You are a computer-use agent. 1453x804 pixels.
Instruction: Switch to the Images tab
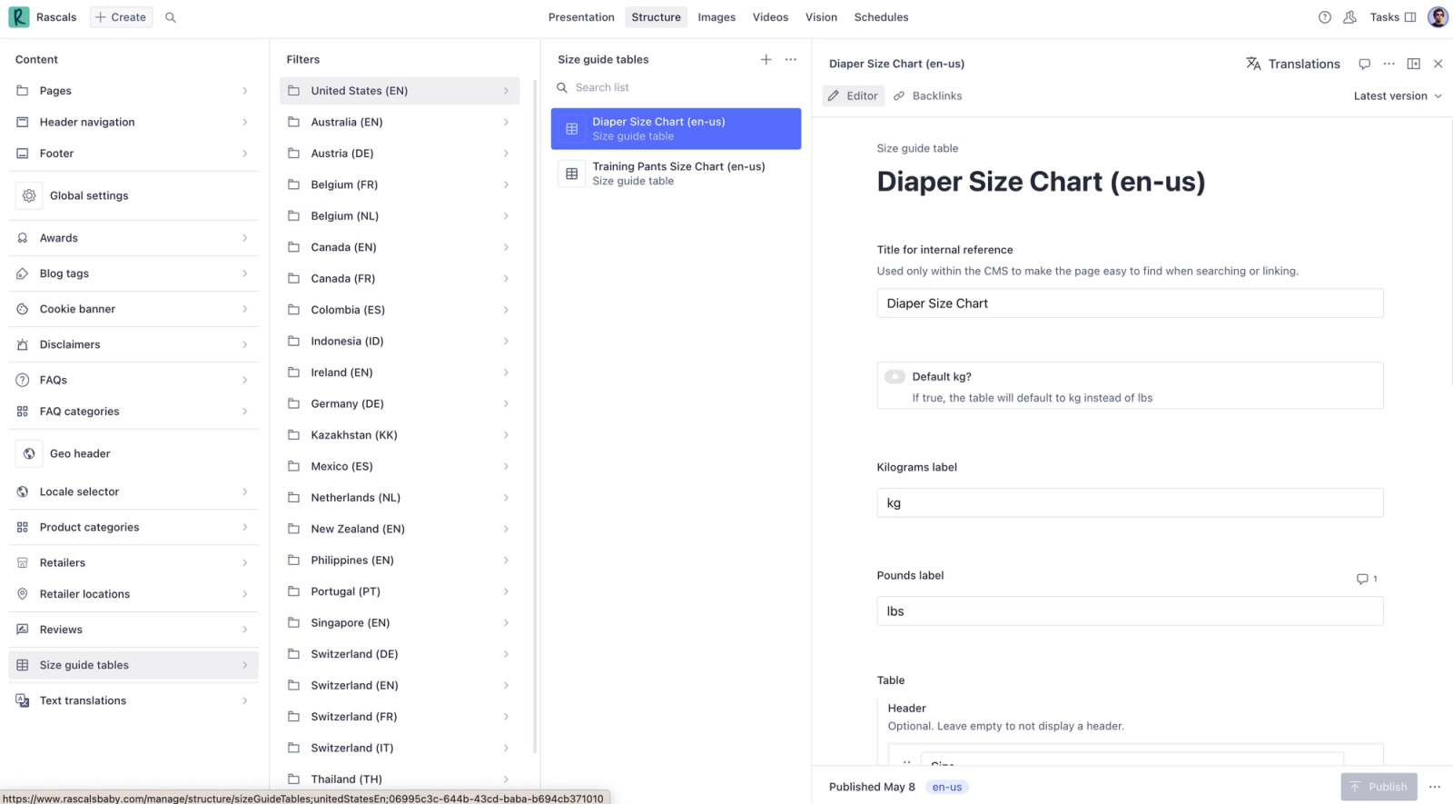[x=717, y=17]
